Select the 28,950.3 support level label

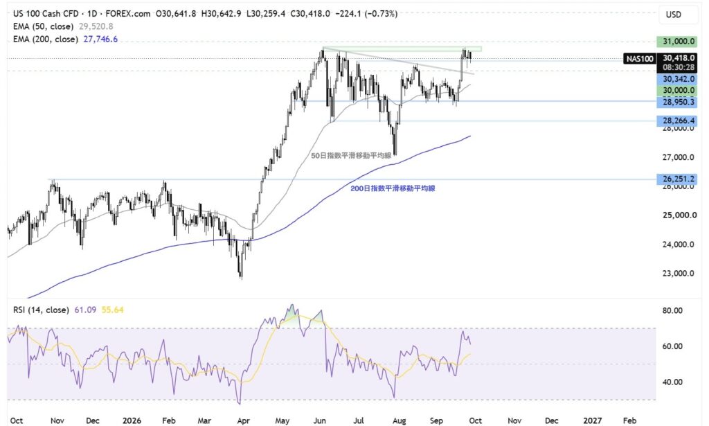677,103
